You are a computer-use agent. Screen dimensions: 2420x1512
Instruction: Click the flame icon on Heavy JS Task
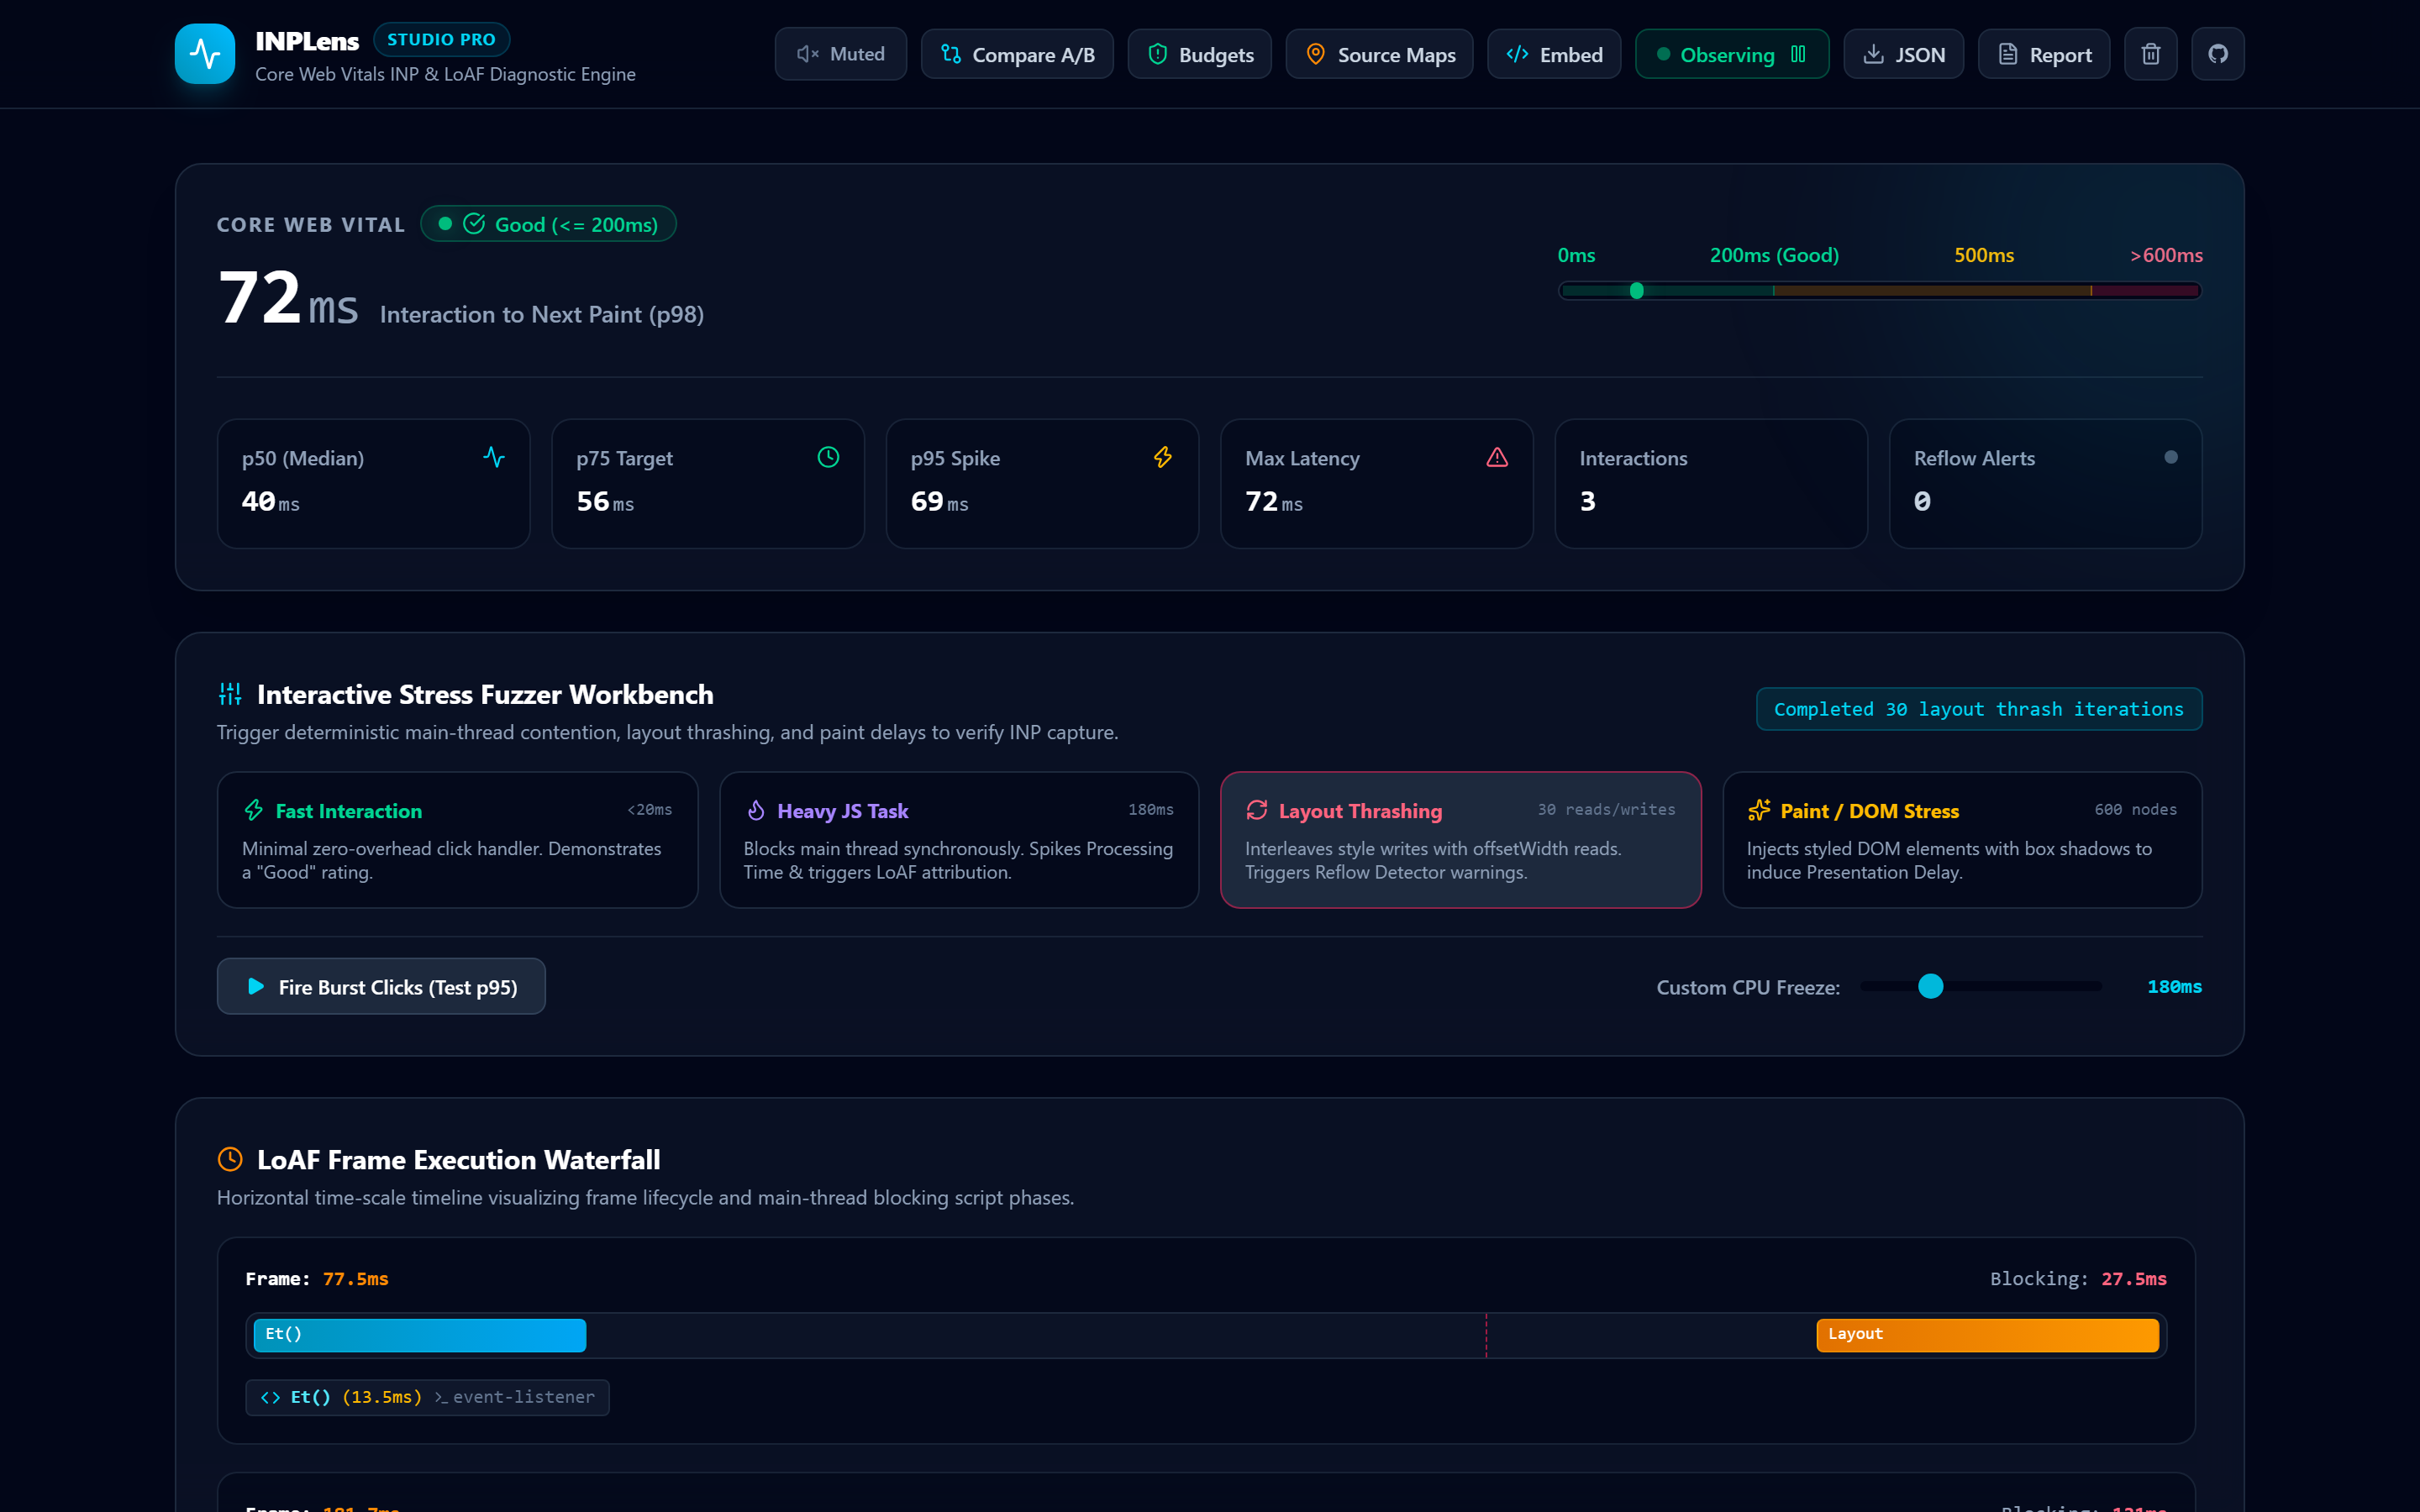point(756,810)
